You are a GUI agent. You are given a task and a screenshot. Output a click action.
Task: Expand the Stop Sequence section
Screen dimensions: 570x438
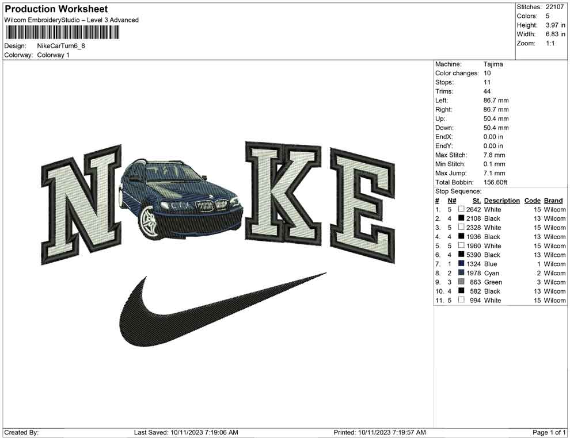click(x=458, y=190)
